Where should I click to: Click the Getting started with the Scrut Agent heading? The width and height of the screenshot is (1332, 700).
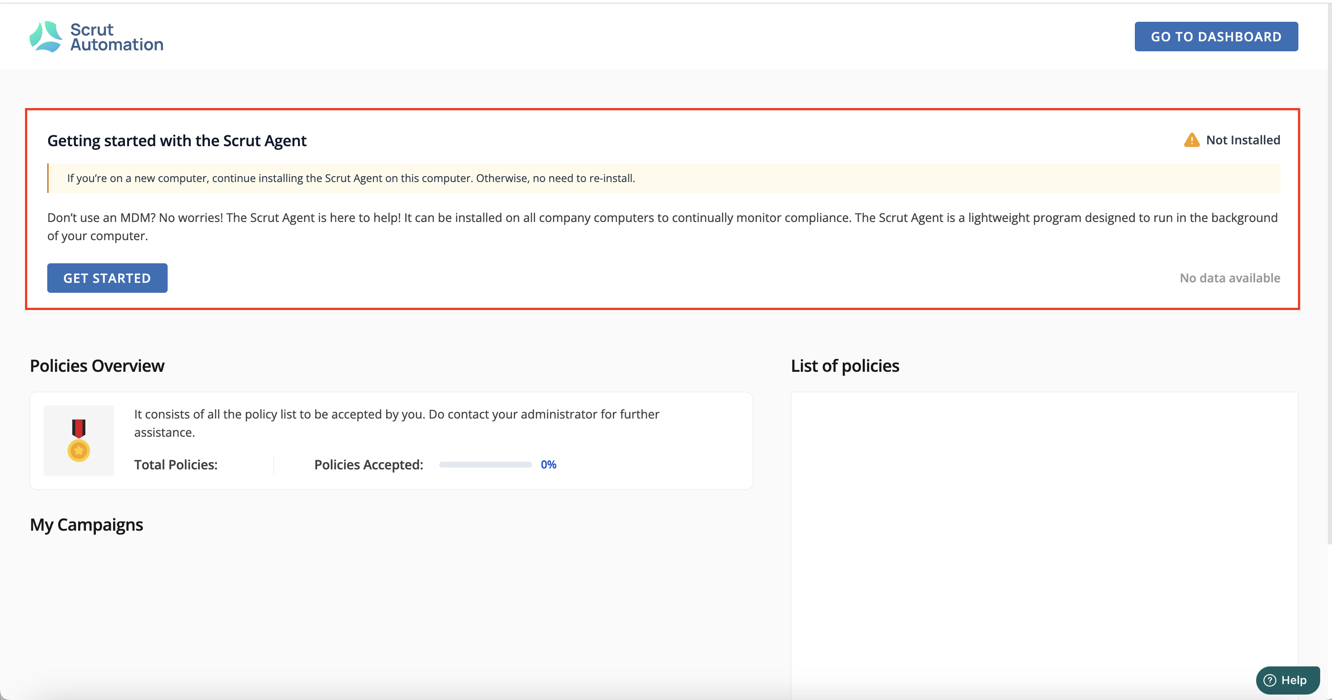point(177,141)
